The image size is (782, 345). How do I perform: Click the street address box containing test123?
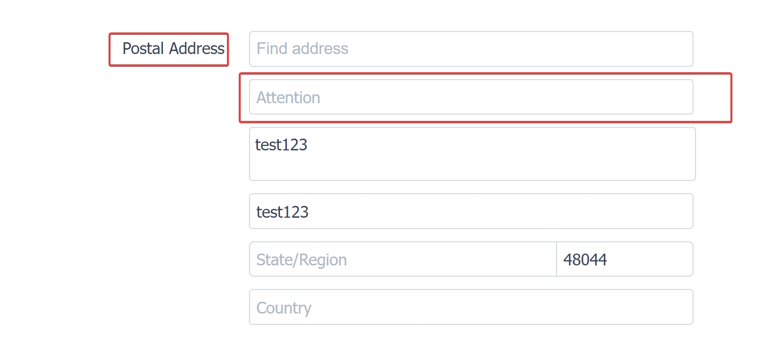pos(472,154)
